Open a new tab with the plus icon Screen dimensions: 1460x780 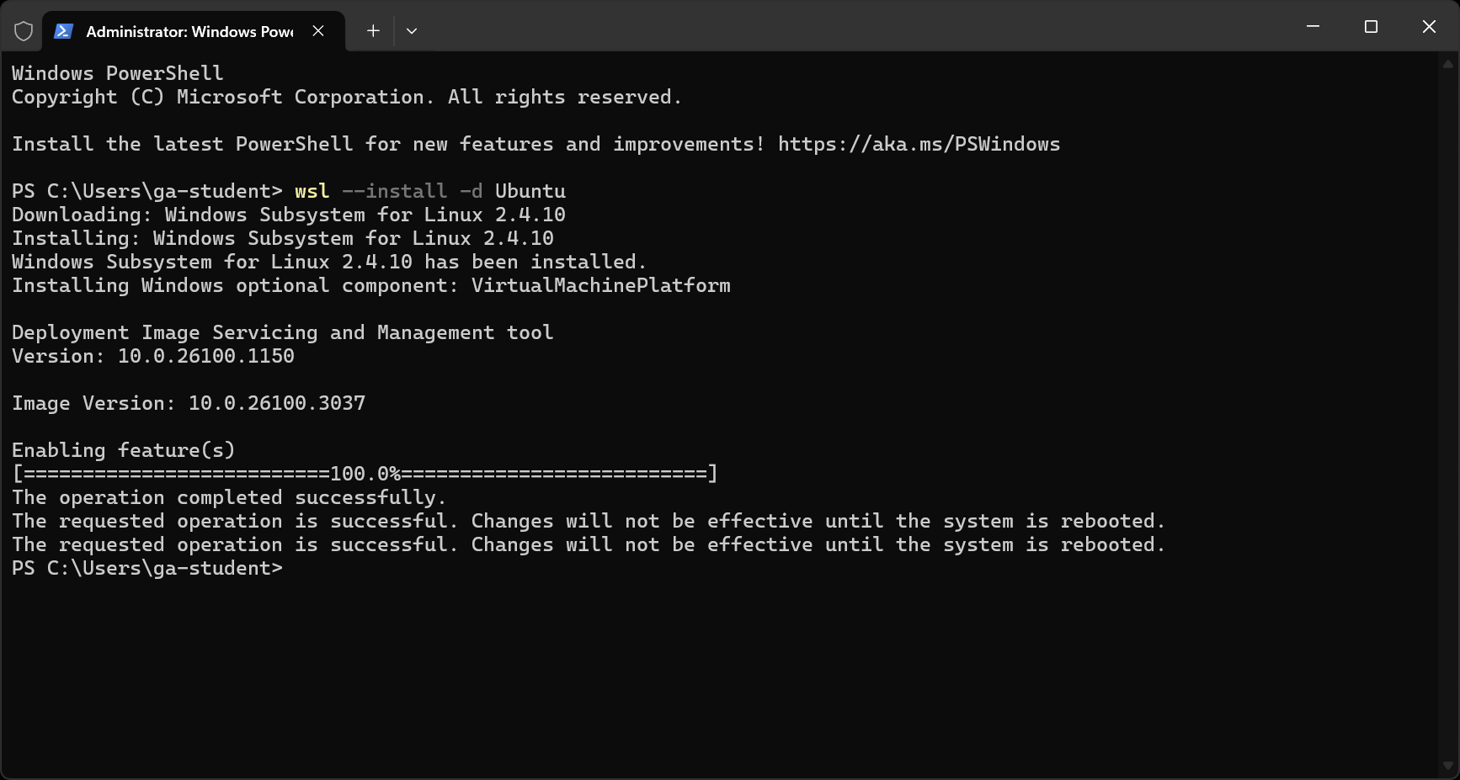(372, 30)
